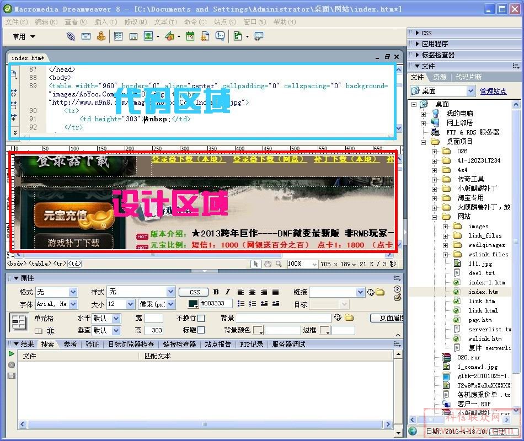The image size is (524, 441).
Task: Insert date calendar icon
Action: click(x=190, y=36)
